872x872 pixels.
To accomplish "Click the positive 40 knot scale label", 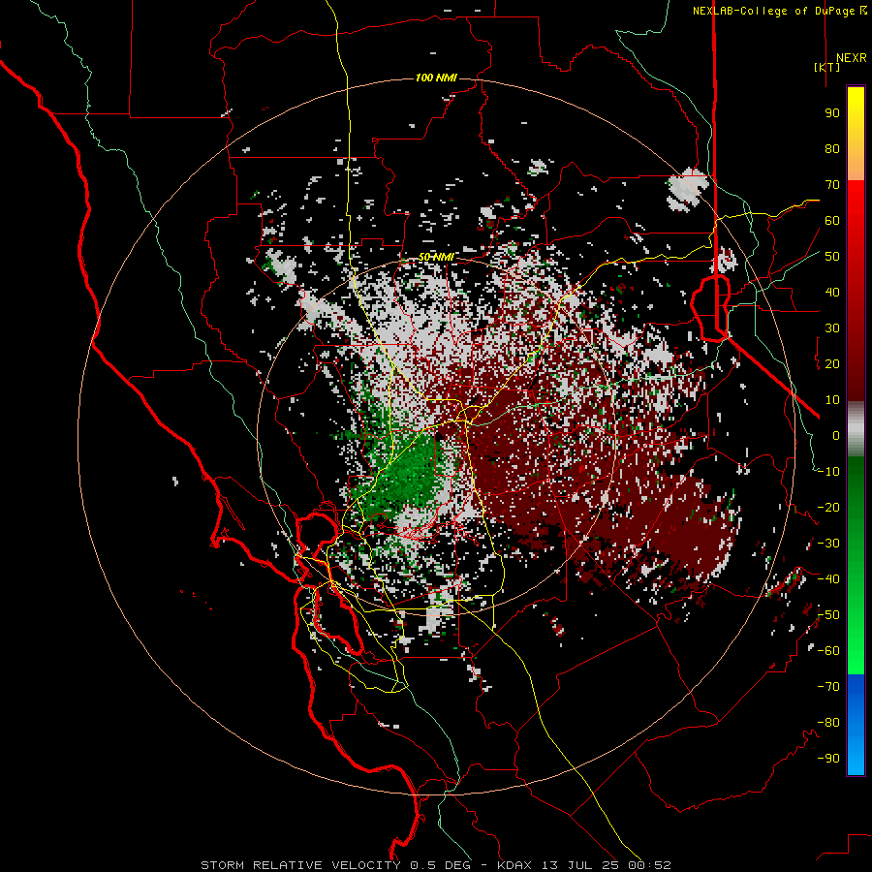I will tap(832, 293).
